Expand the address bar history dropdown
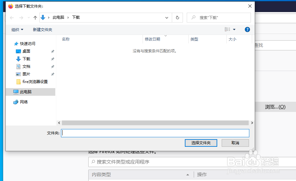296x181 pixels. point(167,18)
